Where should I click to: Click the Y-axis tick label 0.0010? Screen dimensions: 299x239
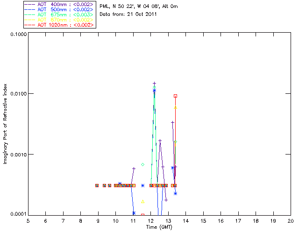[19, 155]
